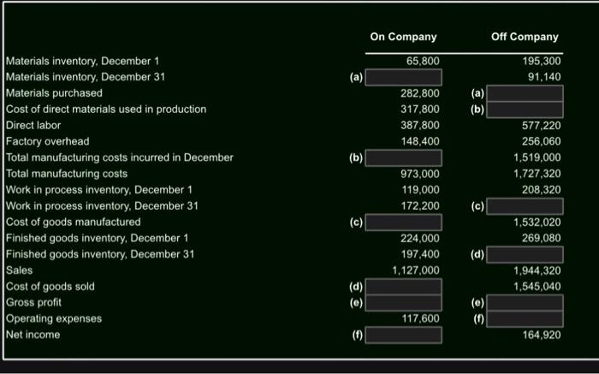The width and height of the screenshot is (599, 374).
Task: Click the value 387,800
Action: point(420,125)
